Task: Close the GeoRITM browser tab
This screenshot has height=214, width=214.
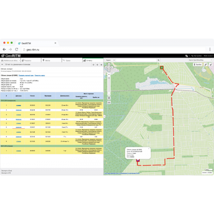Action: (x=55, y=43)
